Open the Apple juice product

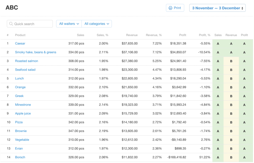click(23, 113)
